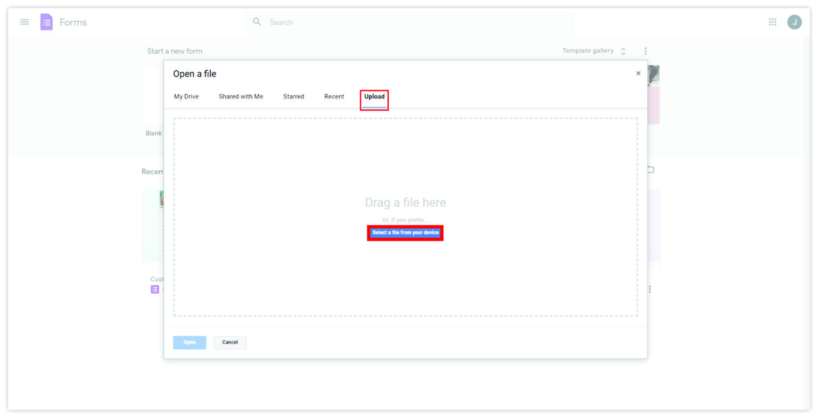Open the main hamburger menu

[x=24, y=22]
